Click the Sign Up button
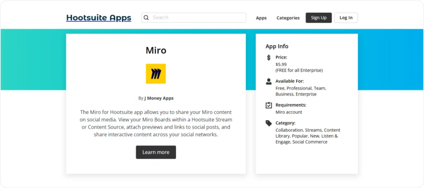The width and height of the screenshot is (424, 188). click(x=319, y=18)
